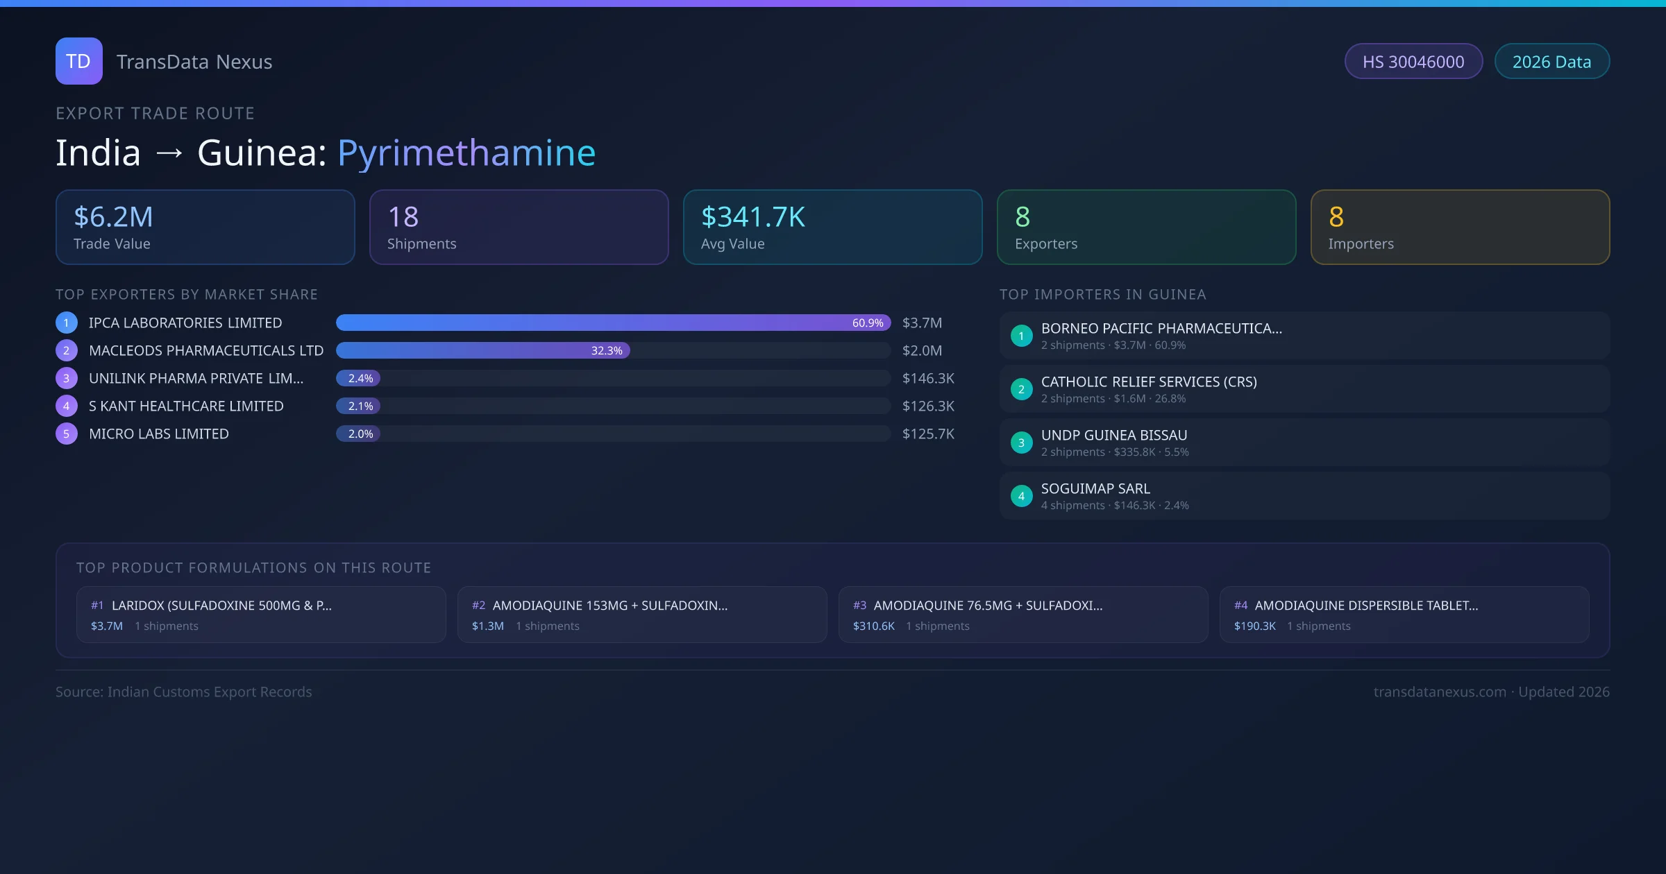
Task: Click rank 1 badge beside IPCA Laboratories
Action: pyautogui.click(x=67, y=323)
